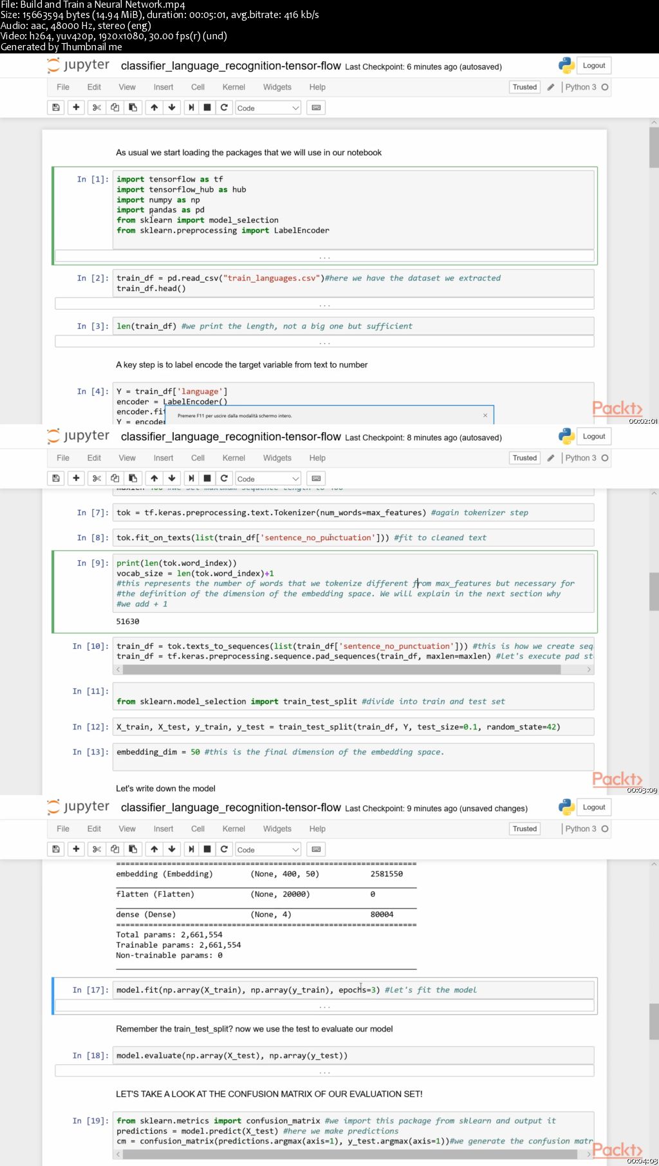Screen dimensions: 659x1166
Task: Close the F11 fullscreen notification
Action: [x=485, y=415]
